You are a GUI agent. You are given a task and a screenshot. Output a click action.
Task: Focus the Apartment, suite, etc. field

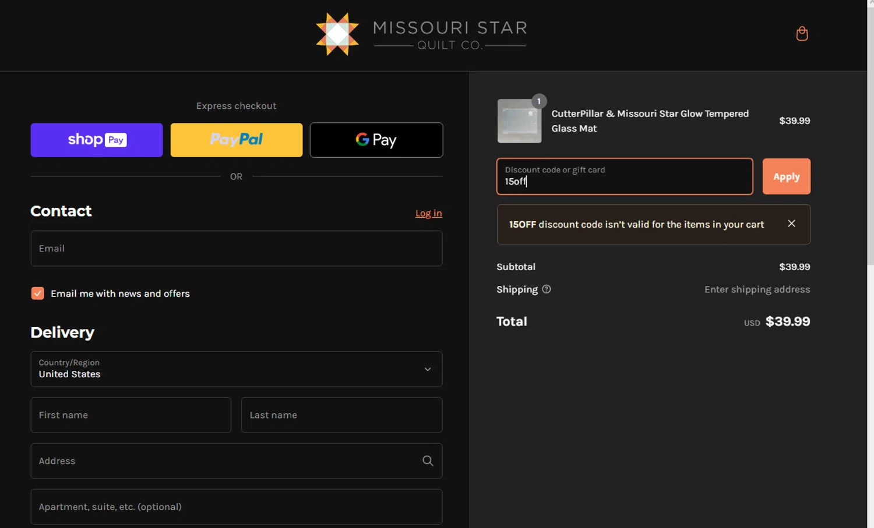point(237,506)
